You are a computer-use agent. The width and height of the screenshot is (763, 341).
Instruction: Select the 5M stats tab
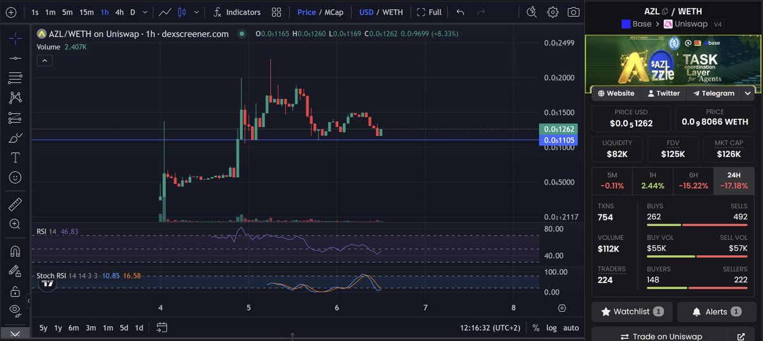(x=612, y=180)
